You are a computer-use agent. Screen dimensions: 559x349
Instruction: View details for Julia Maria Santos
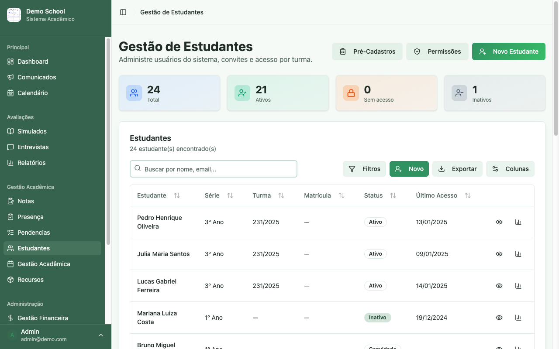499,254
